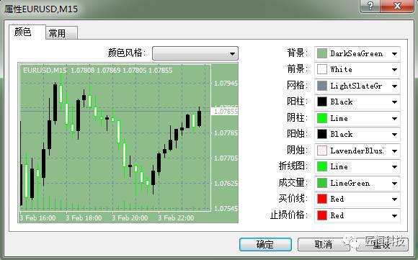The width and height of the screenshot is (418, 260).
Task: Expand the 成交量 LimeGreen dropdown arrow
Action: tap(394, 183)
